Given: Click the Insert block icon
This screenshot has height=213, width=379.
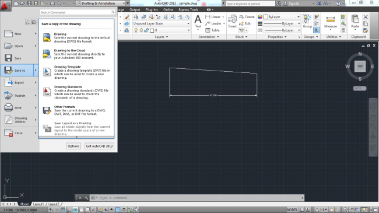Looking at the screenshot, I should (233, 19).
